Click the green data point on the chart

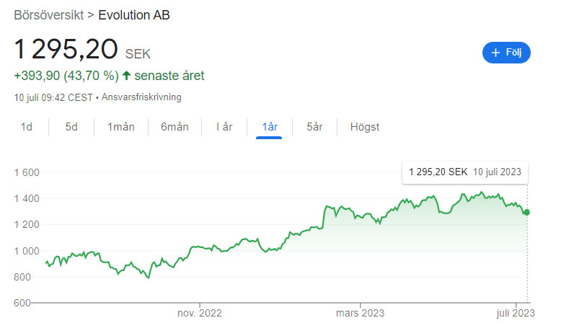pyautogui.click(x=527, y=212)
